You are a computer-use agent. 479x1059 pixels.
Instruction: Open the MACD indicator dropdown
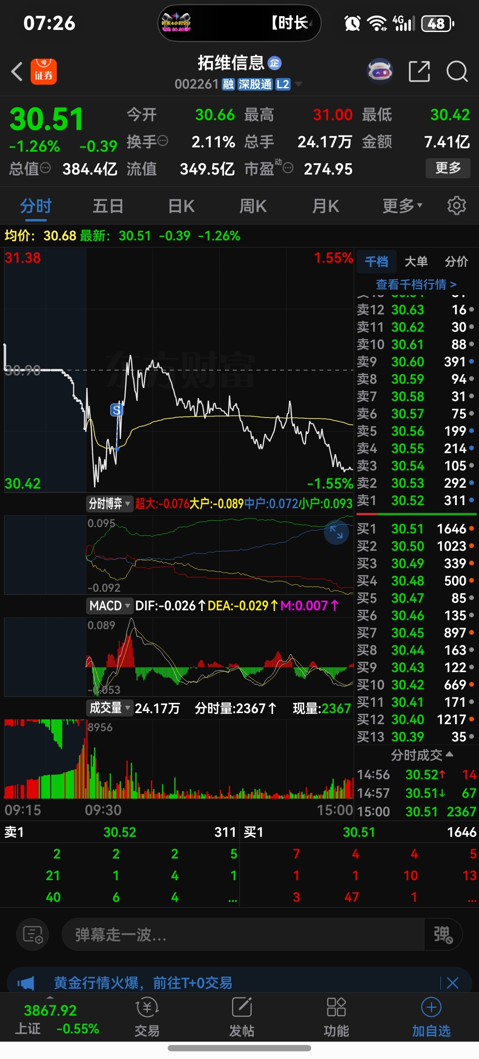tap(110, 606)
